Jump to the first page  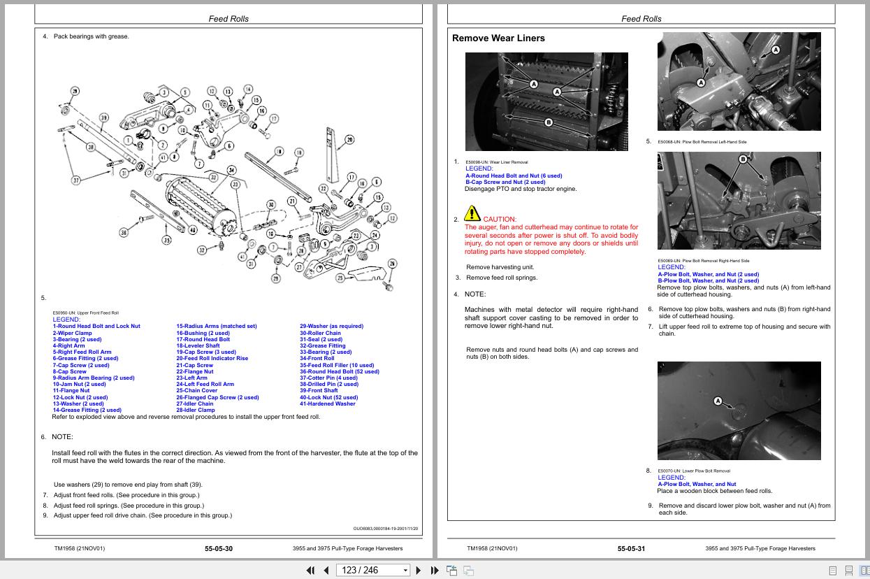click(310, 571)
